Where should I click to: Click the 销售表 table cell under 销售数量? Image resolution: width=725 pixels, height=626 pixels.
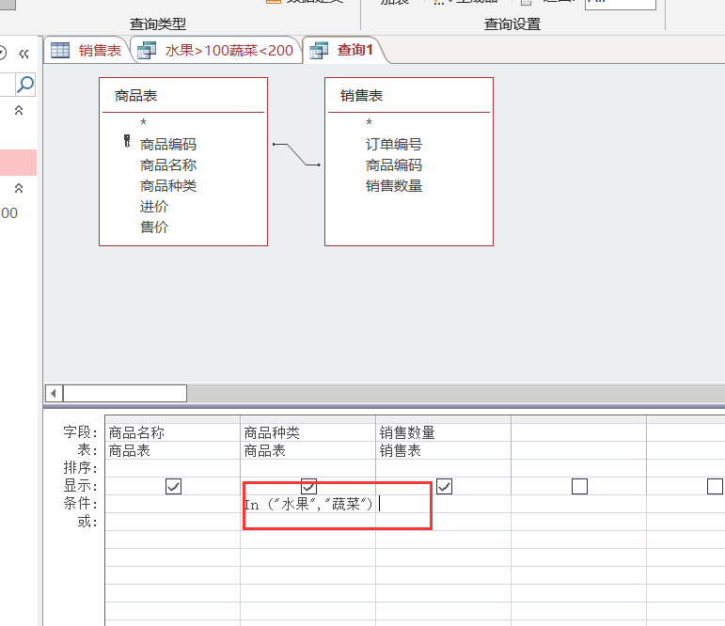tap(444, 450)
